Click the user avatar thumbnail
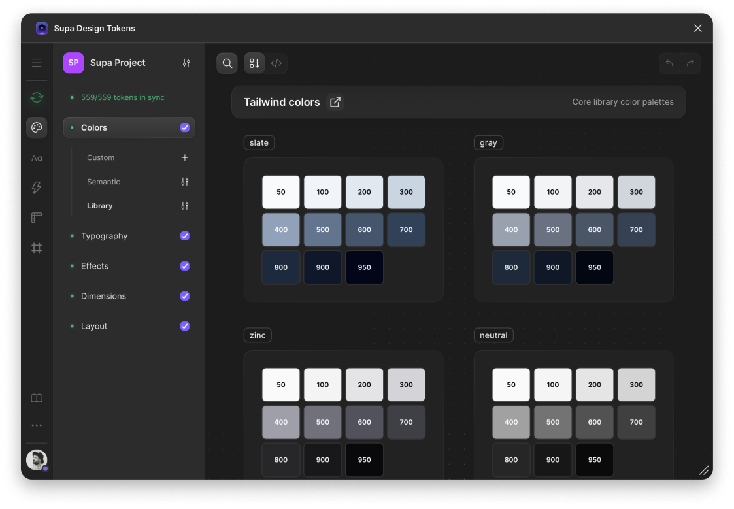734x509 pixels. (x=37, y=460)
